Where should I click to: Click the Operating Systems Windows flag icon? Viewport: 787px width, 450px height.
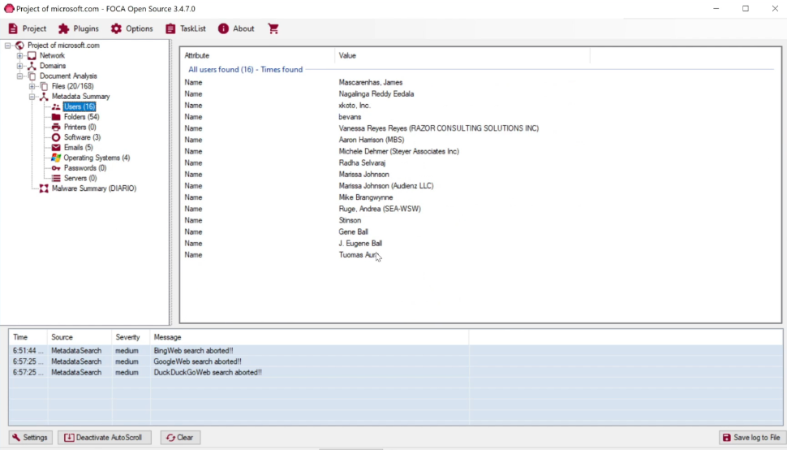(56, 158)
